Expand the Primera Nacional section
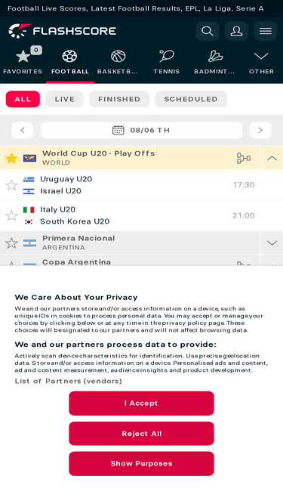 [272, 243]
